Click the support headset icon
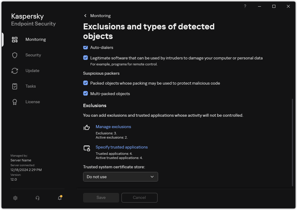The height and width of the screenshot is (210, 297). (x=37, y=198)
